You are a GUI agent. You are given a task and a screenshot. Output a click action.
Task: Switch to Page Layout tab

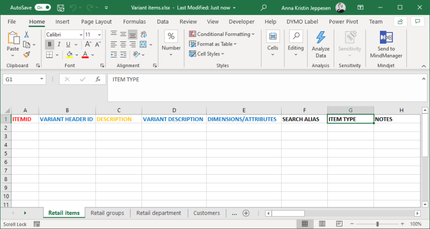96,22
